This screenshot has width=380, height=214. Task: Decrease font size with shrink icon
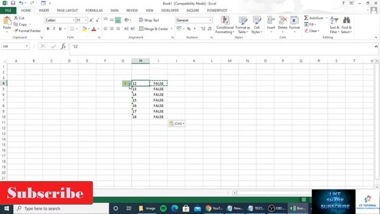(x=97, y=20)
